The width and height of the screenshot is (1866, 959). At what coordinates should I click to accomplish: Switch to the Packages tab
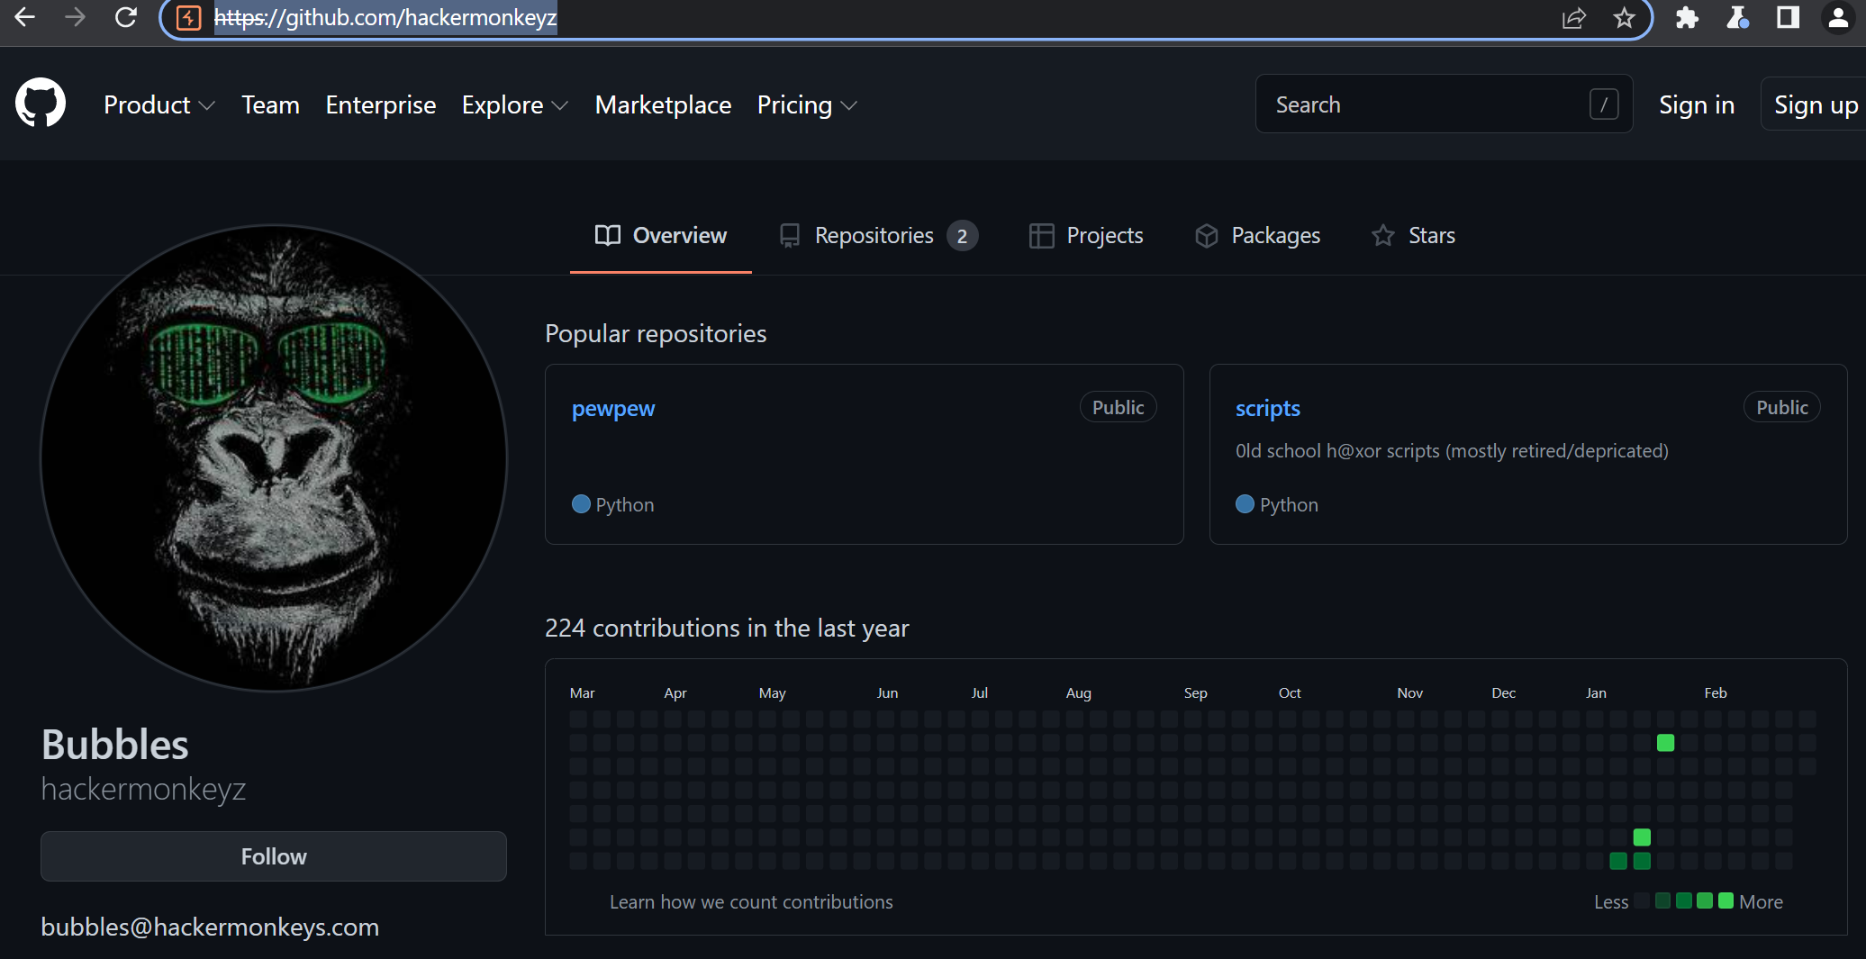(1257, 236)
